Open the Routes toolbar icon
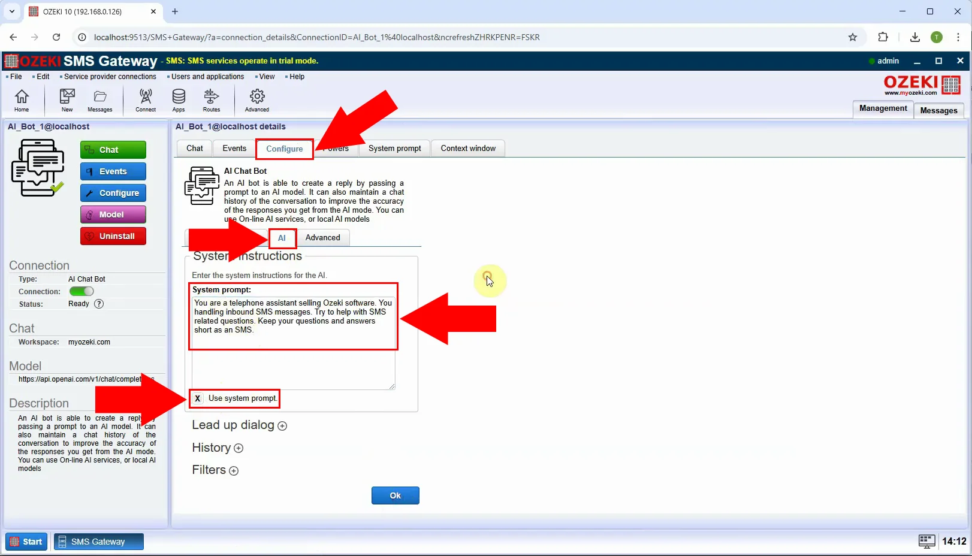972x556 pixels. tap(212, 100)
